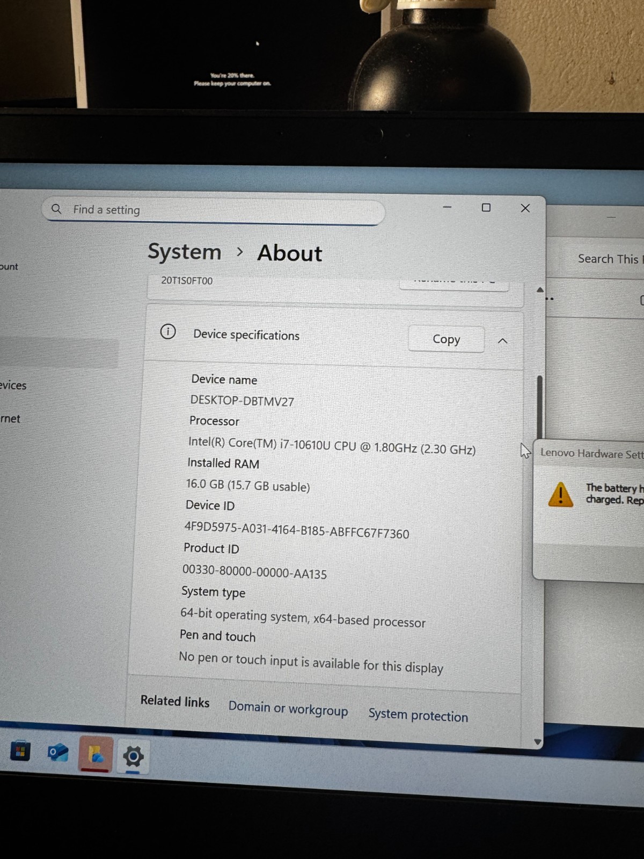Viewport: 644px width, 859px height.
Task: Click the About page heading
Action: coord(290,253)
